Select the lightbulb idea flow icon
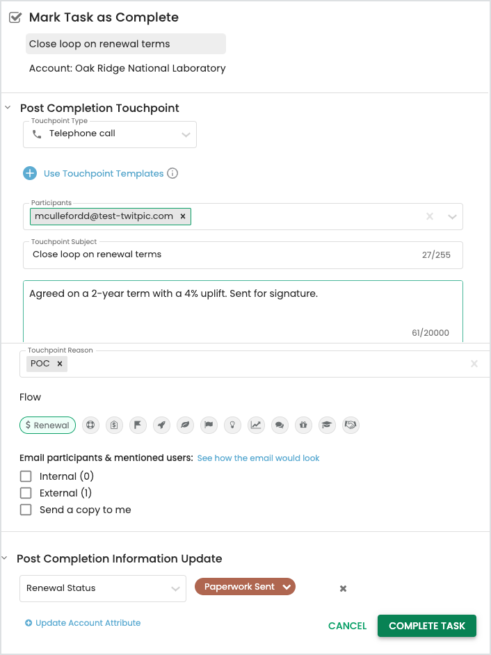Viewport: 491px width, 655px height. pyautogui.click(x=232, y=426)
